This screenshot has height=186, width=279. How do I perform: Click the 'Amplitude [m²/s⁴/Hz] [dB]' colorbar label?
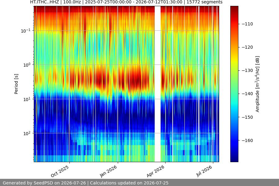pos(258,84)
